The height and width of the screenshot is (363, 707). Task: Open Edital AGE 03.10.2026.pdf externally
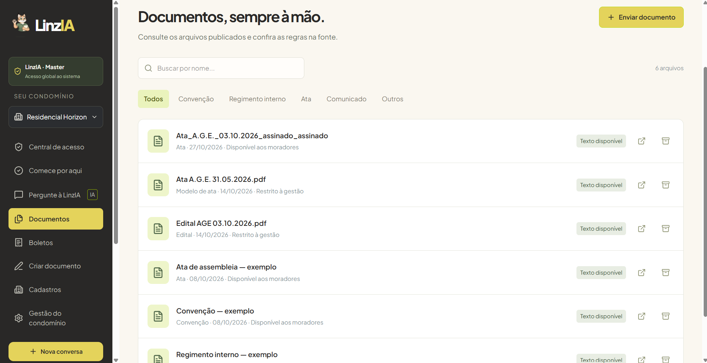click(642, 229)
